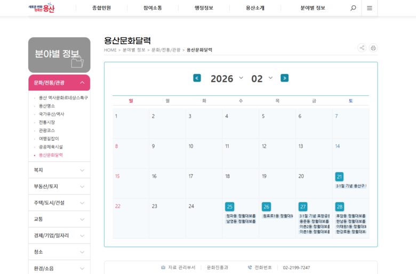This screenshot has height=274, width=416.
Task: Select calendar date 25
Action: click(230, 207)
